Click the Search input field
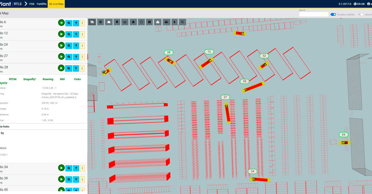Viewport: 372px width, 194px height. coord(313,14)
